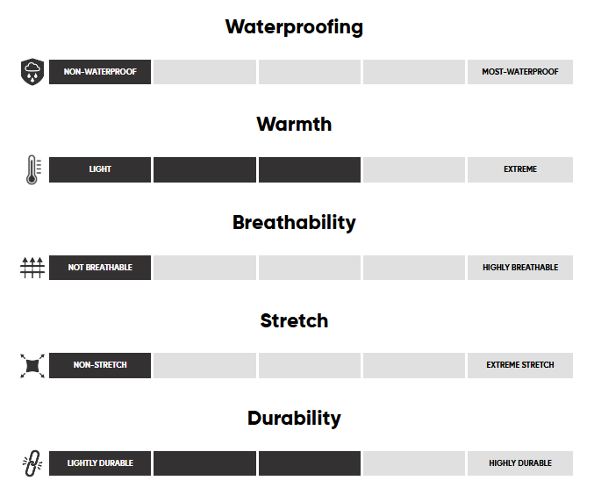This screenshot has height=502, width=601.
Task: Select the NOT BREATHABLE segment
Action: point(100,268)
